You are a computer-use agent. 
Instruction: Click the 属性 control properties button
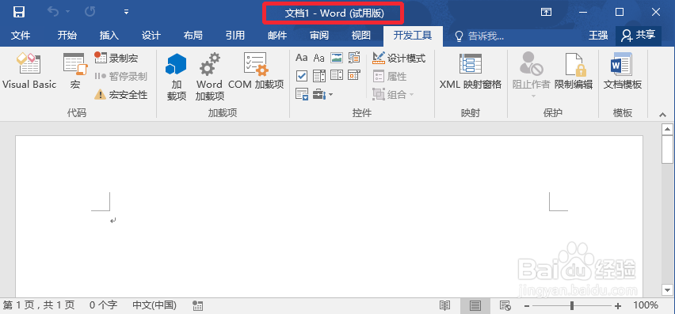[390, 77]
